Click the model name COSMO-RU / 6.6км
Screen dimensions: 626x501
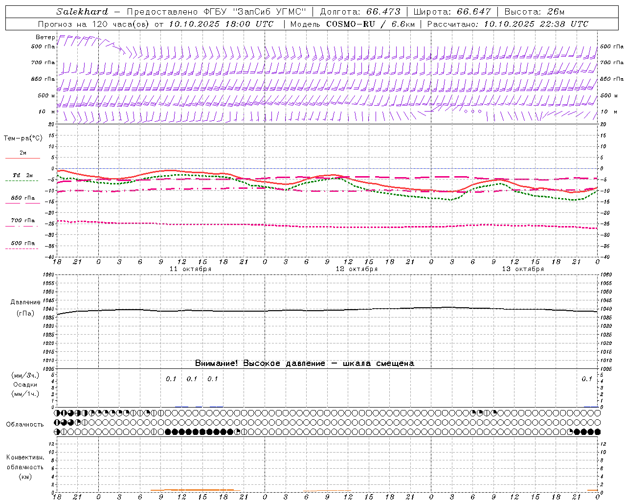pos(370,24)
